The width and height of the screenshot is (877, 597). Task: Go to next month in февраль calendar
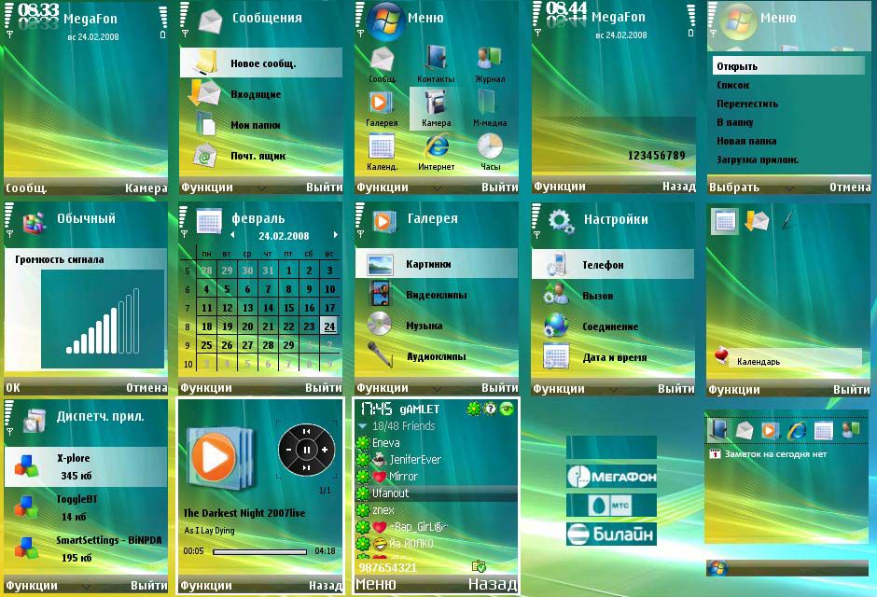click(x=334, y=235)
